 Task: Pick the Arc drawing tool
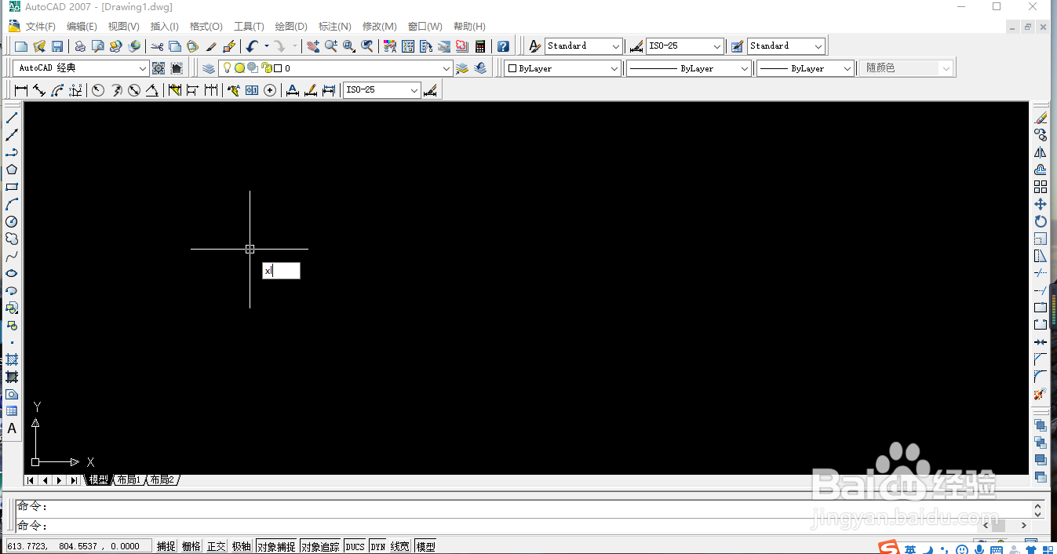tap(12, 204)
